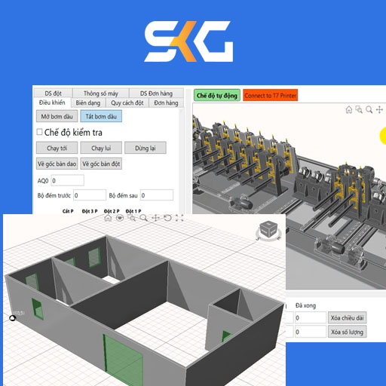Click Mở bơm dầu button

pyautogui.click(x=57, y=116)
